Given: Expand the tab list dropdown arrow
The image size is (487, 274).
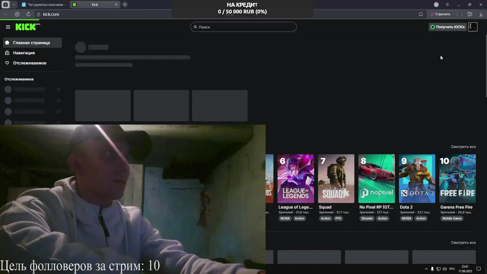Looking at the screenshot, I should (x=14, y=5).
